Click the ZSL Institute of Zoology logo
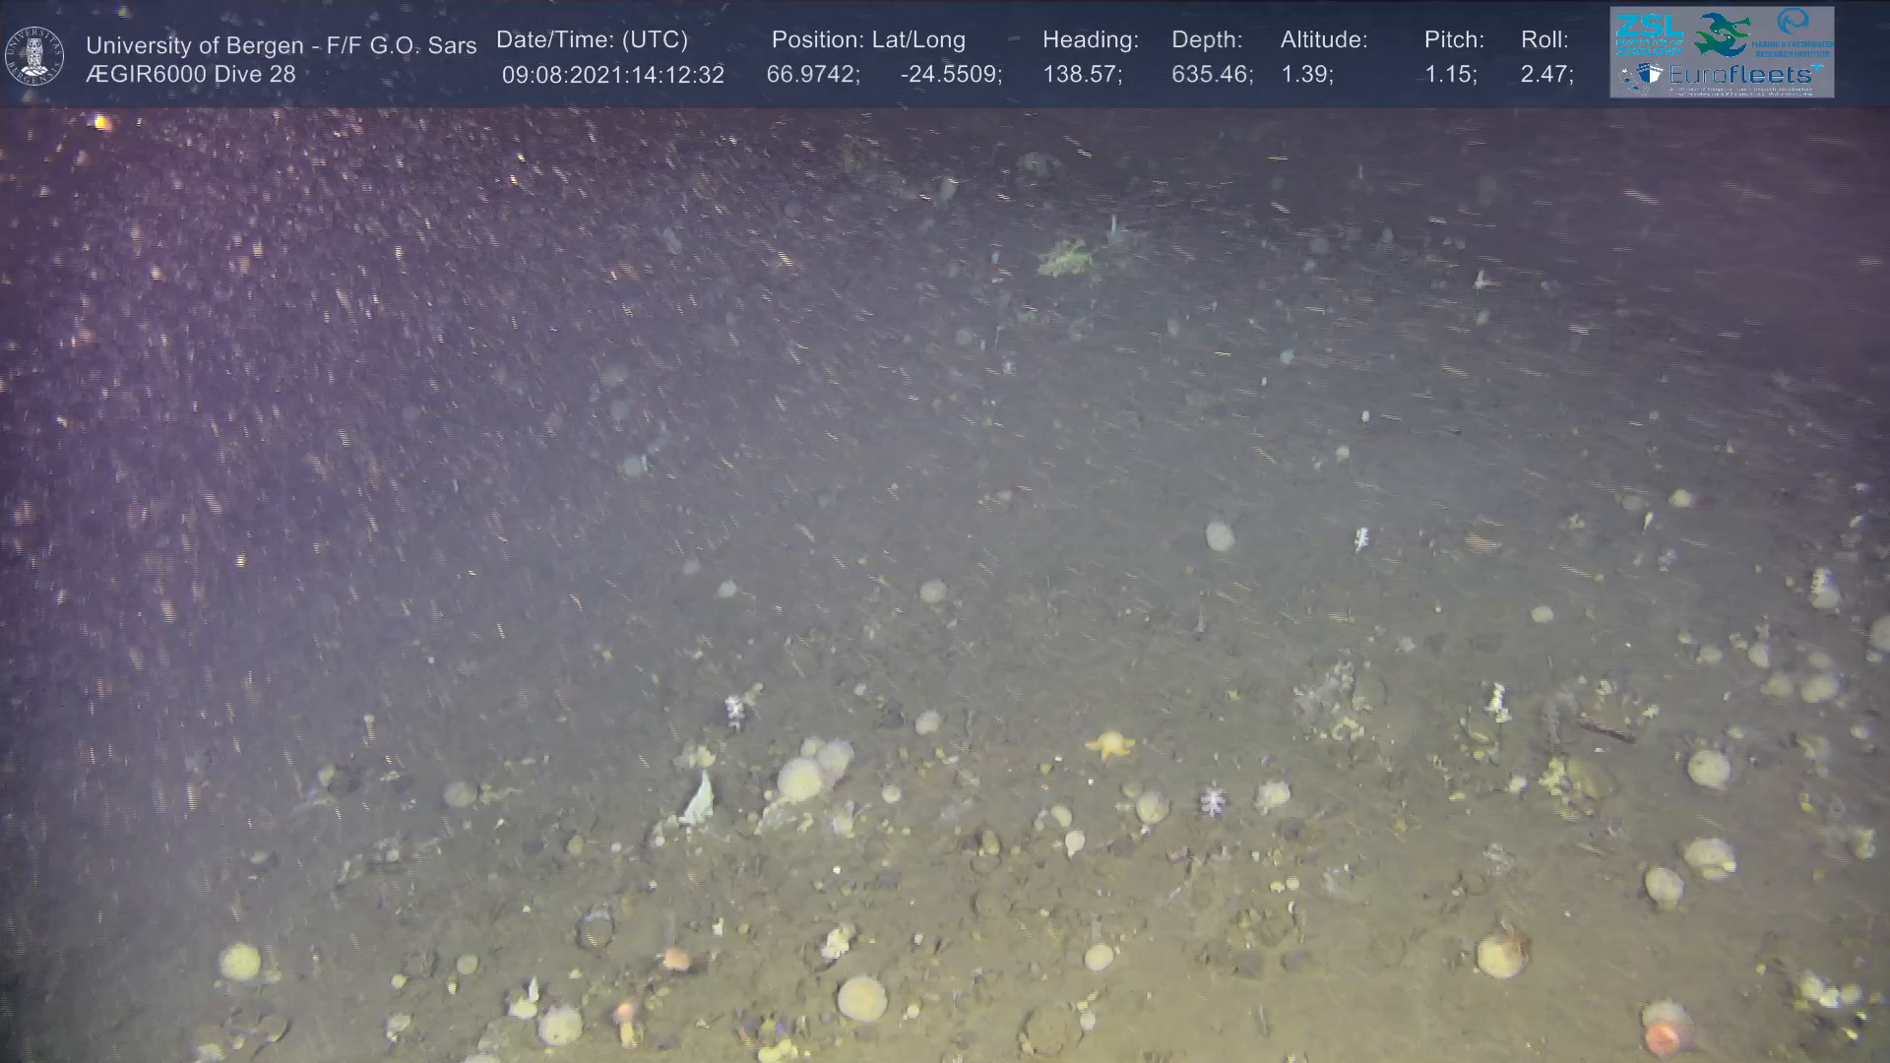 point(1649,33)
